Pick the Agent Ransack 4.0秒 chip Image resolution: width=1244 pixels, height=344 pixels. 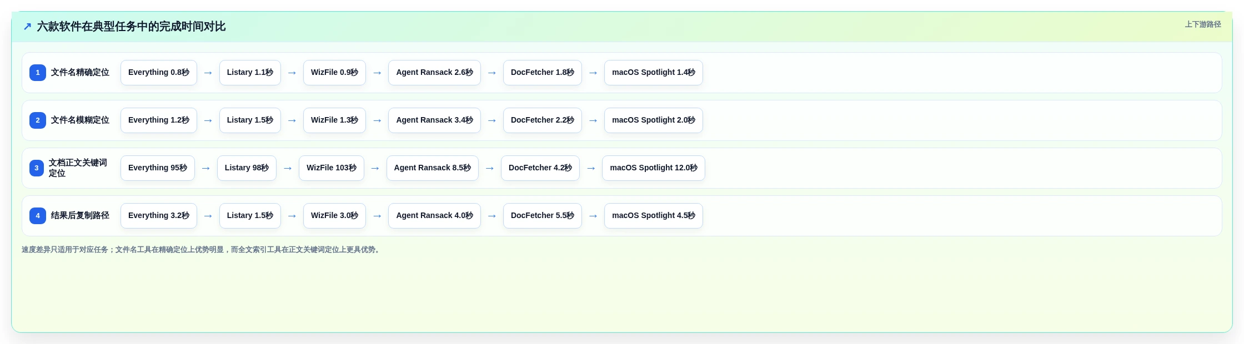[x=434, y=216]
